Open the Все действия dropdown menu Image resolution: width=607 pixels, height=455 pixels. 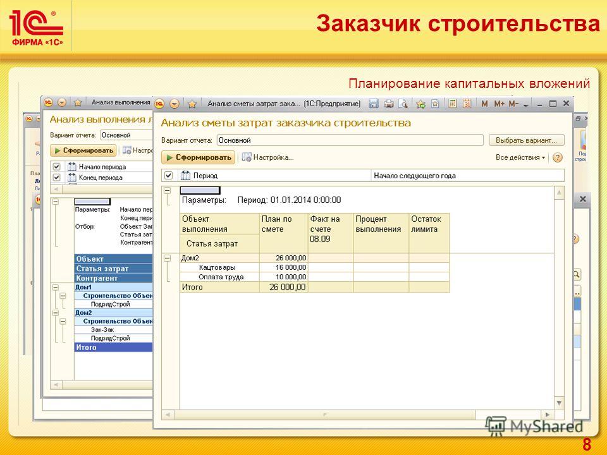coord(520,157)
